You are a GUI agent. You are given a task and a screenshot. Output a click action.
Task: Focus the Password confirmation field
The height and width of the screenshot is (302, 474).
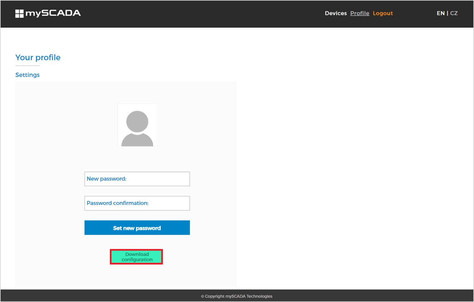pos(137,203)
